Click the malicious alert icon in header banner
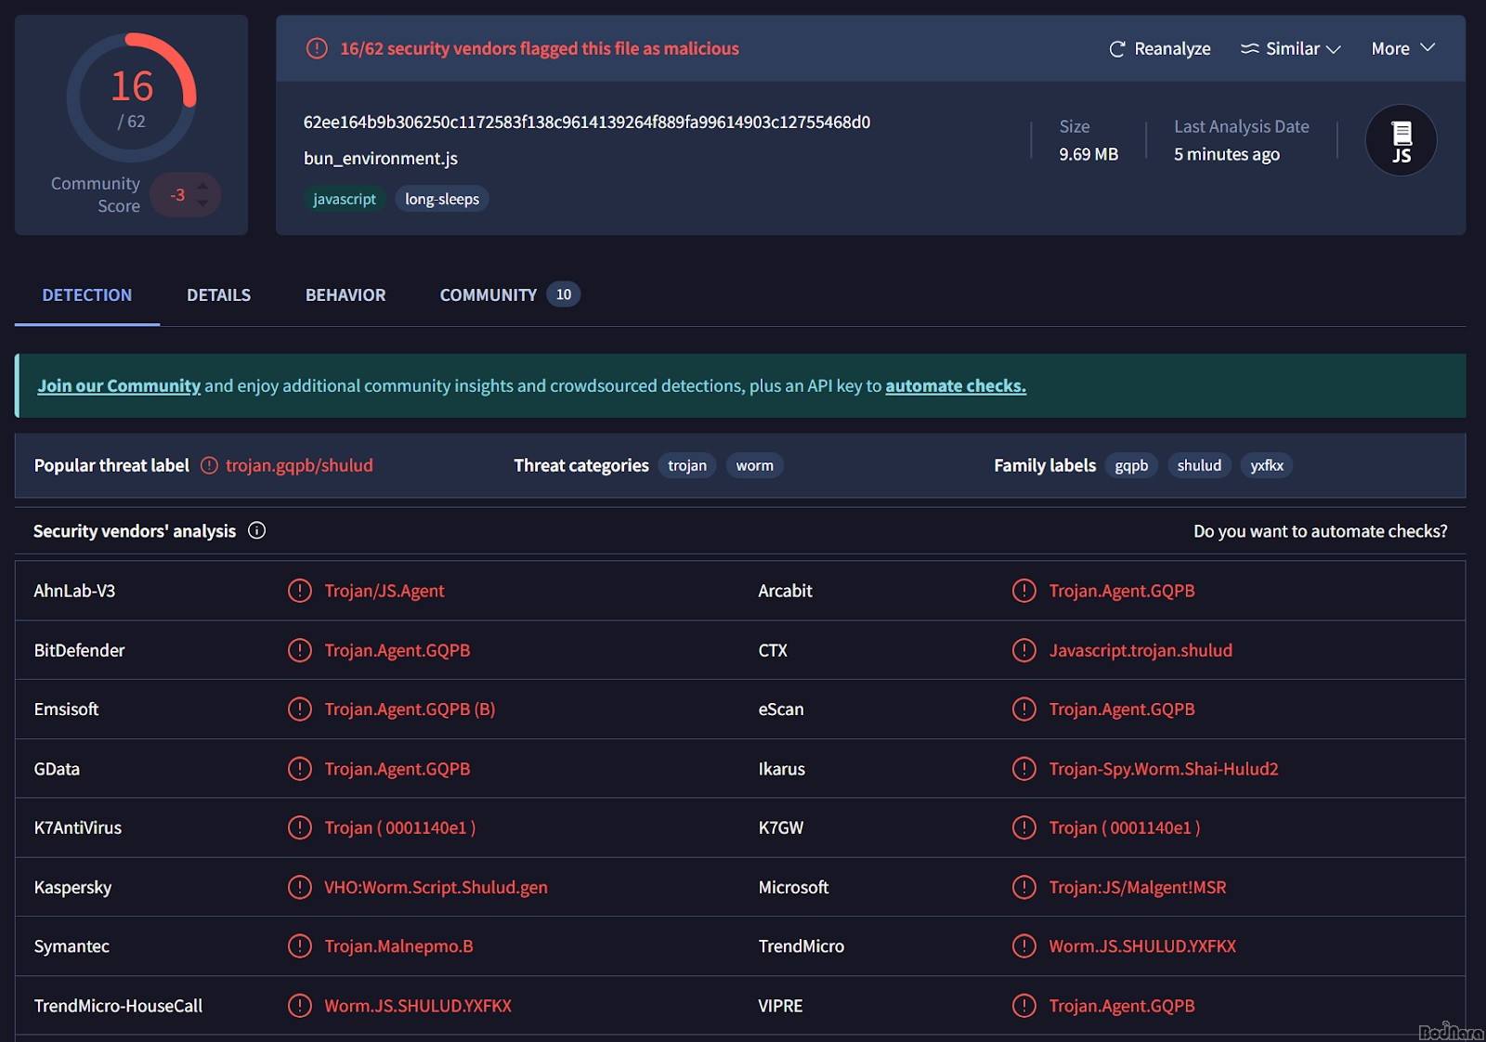The width and height of the screenshot is (1486, 1042). click(x=317, y=48)
